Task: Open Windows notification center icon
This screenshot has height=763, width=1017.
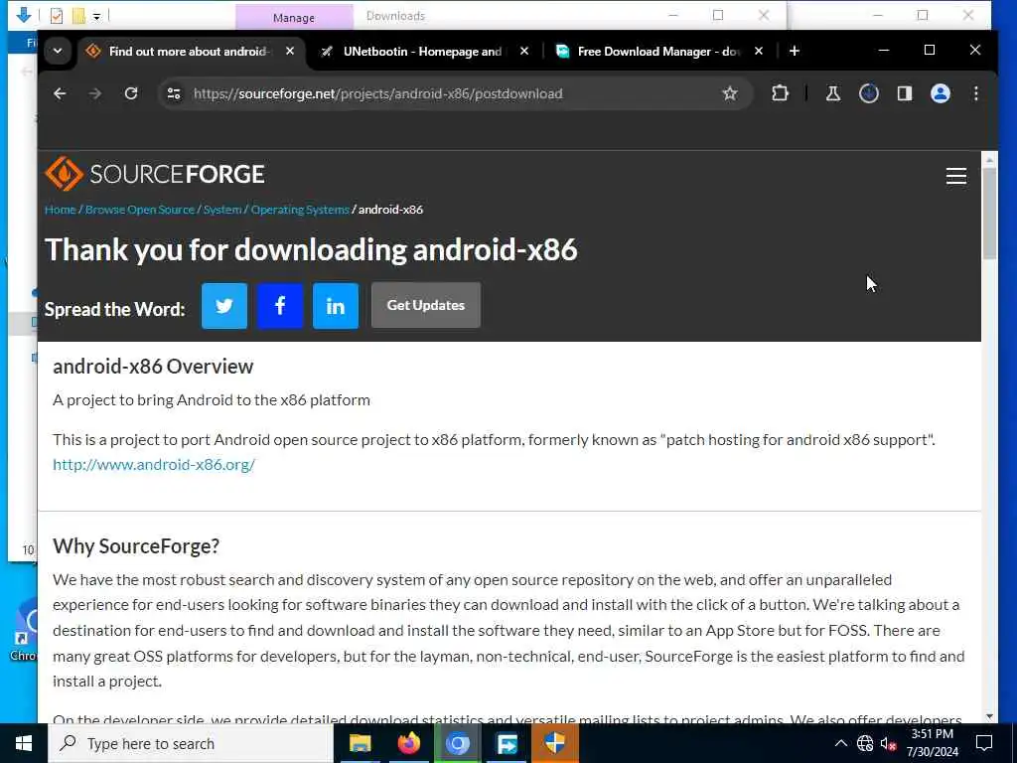Action: click(984, 743)
